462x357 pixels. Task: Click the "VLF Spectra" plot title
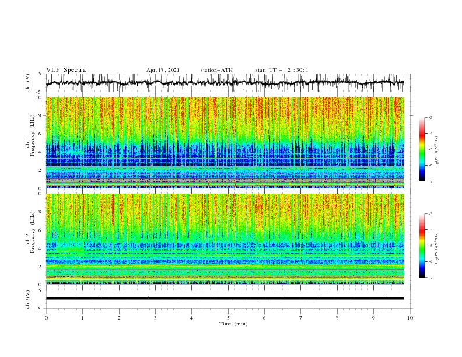click(x=66, y=70)
